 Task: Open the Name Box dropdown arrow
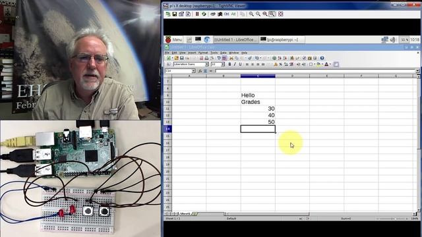click(193, 71)
